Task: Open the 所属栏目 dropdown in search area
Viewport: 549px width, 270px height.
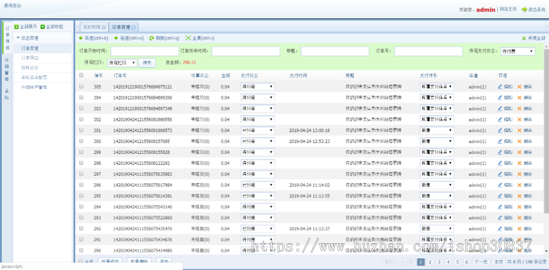Action: (x=121, y=62)
